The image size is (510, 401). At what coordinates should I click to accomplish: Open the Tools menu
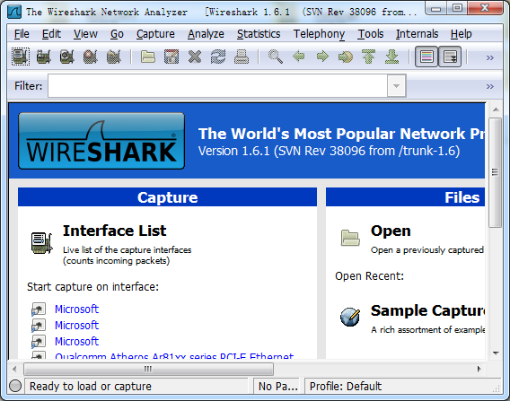pos(371,34)
